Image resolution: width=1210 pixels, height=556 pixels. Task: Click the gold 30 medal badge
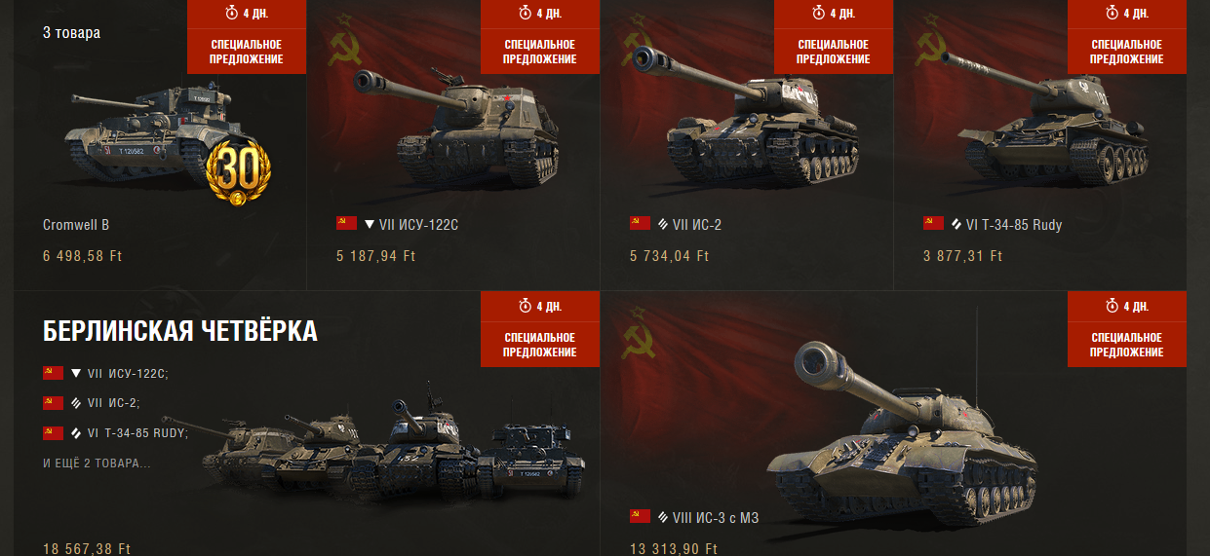click(238, 173)
